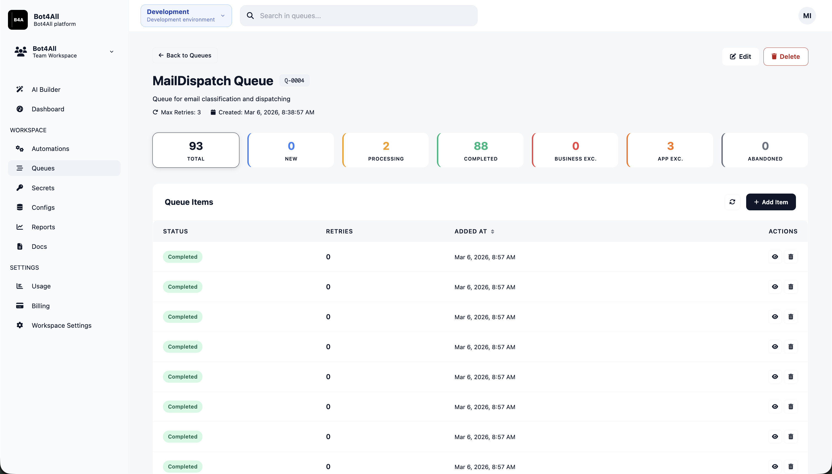The height and width of the screenshot is (474, 832).
Task: Click the ACTIONS column header
Action: (x=783, y=231)
